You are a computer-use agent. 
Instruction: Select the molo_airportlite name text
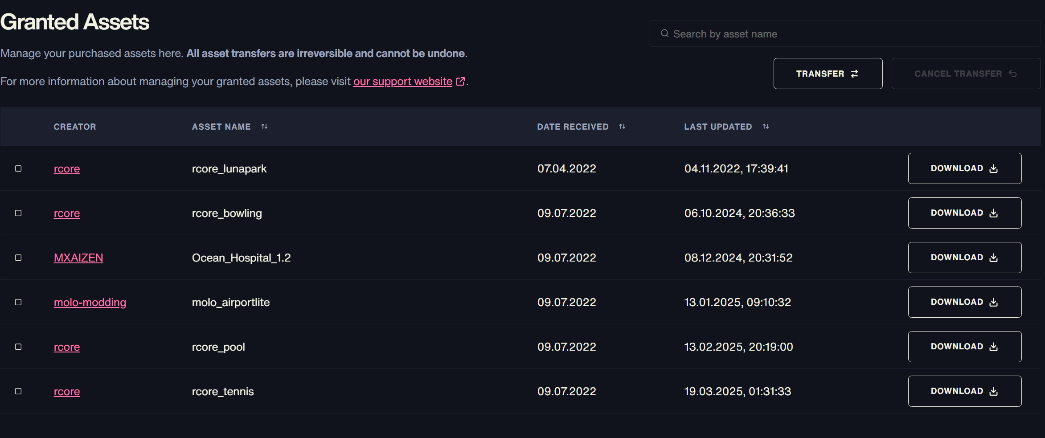(231, 303)
